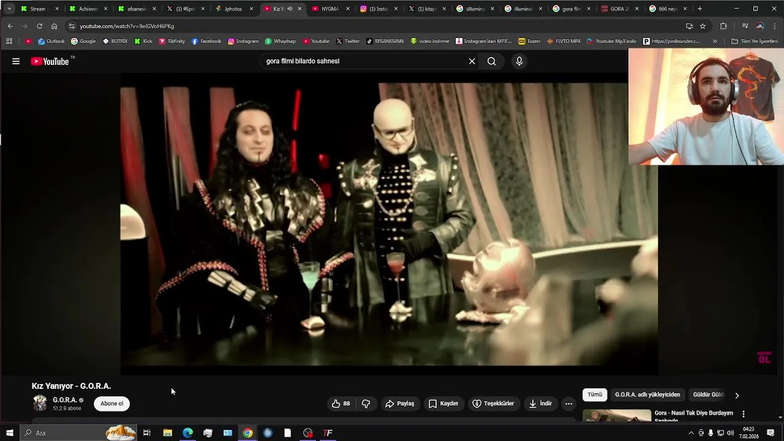Image resolution: width=784 pixels, height=441 pixels.
Task: Open File Explorer from the taskbar
Action: pos(167,433)
